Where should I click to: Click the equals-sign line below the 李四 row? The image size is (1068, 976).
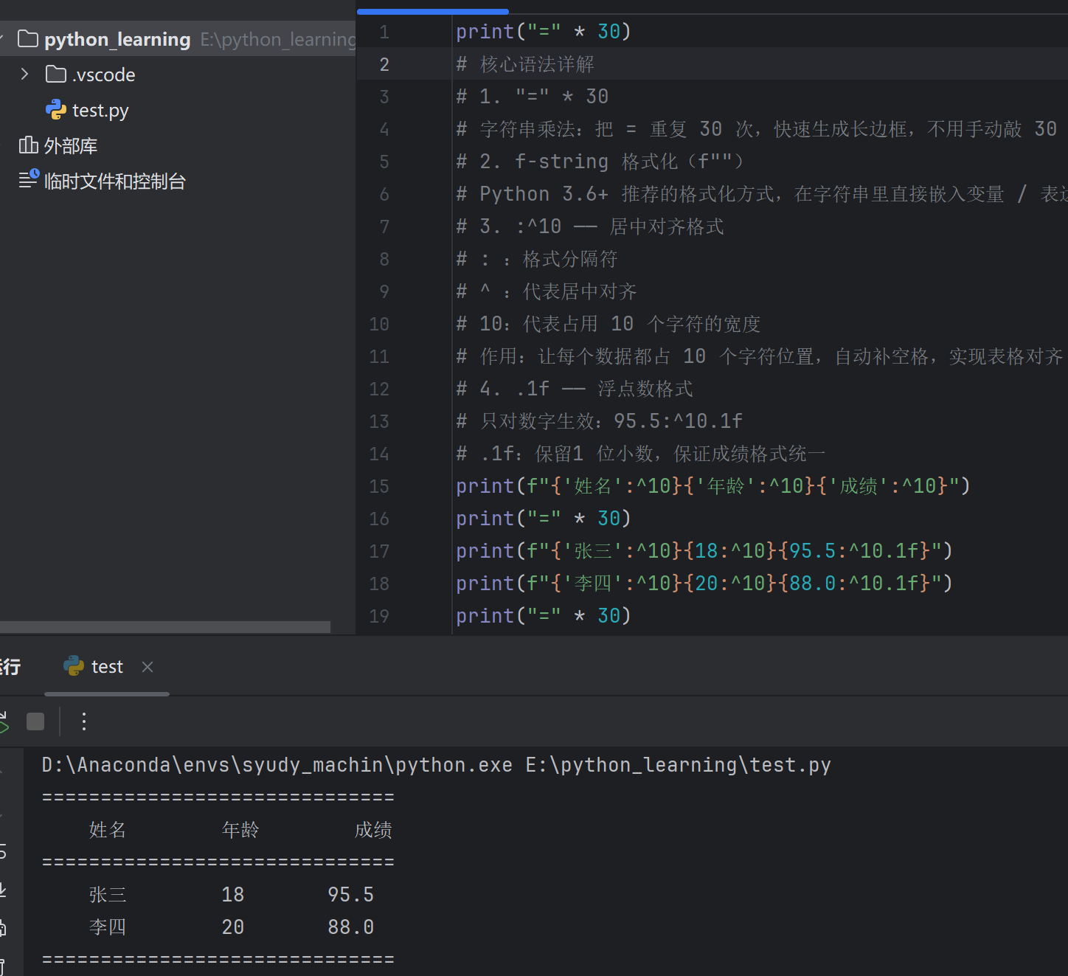[x=218, y=960]
